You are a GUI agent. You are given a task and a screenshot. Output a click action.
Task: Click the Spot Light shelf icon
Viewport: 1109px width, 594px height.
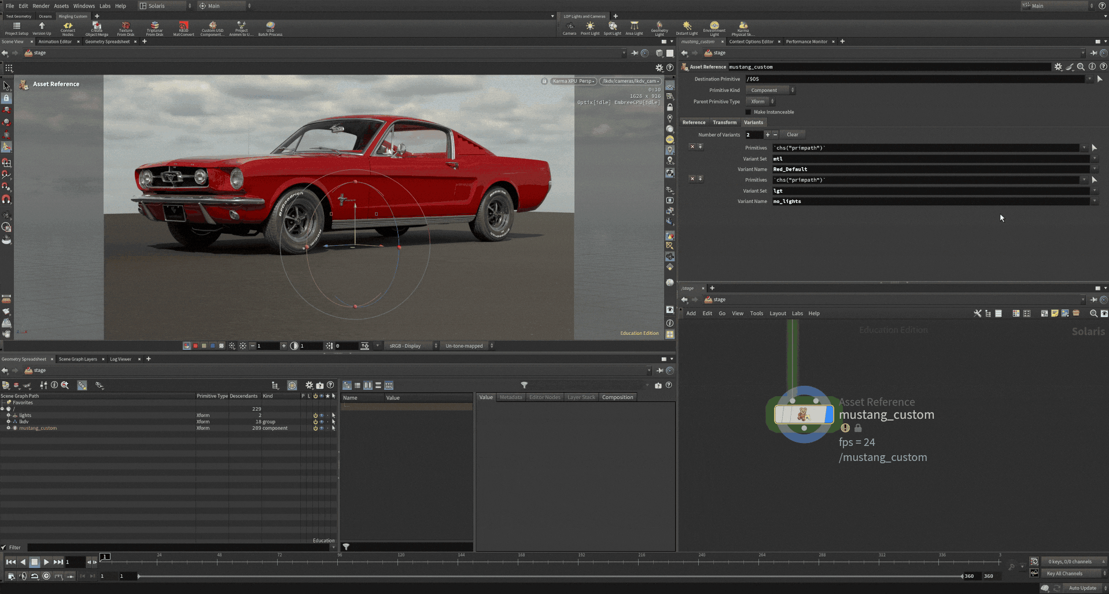coord(612,28)
